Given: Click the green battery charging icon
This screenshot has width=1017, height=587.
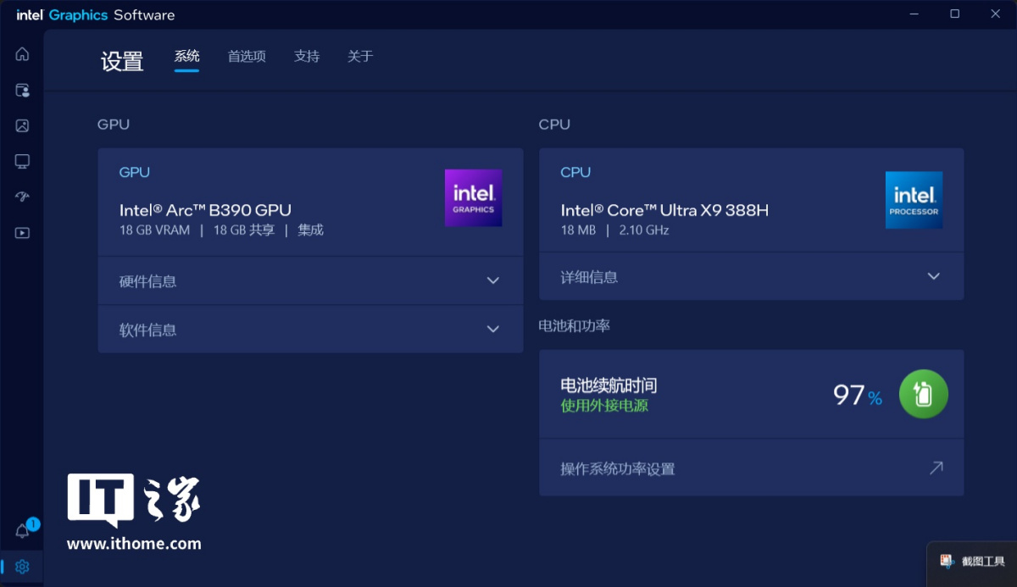Looking at the screenshot, I should pos(924,394).
